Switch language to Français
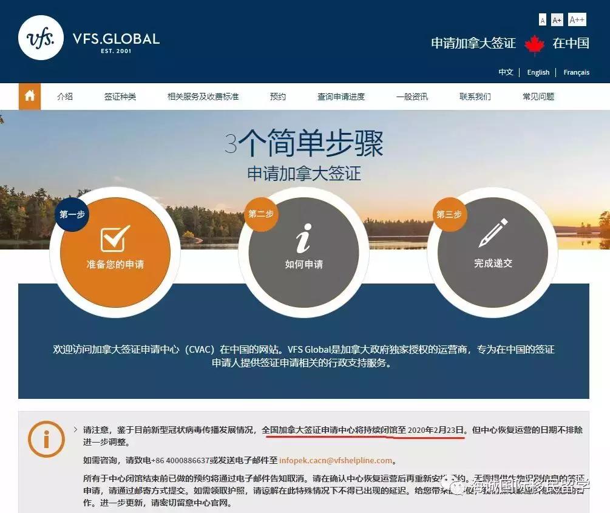 [x=576, y=72]
